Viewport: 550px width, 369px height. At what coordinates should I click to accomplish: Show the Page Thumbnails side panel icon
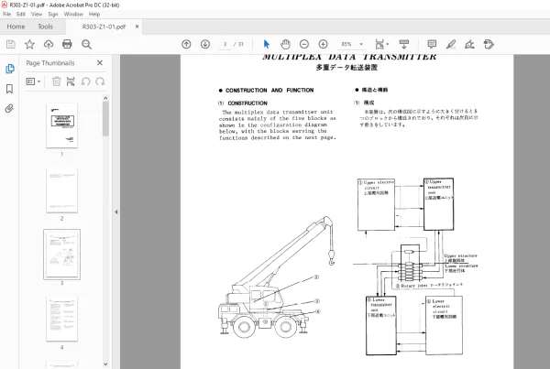[x=10, y=69]
